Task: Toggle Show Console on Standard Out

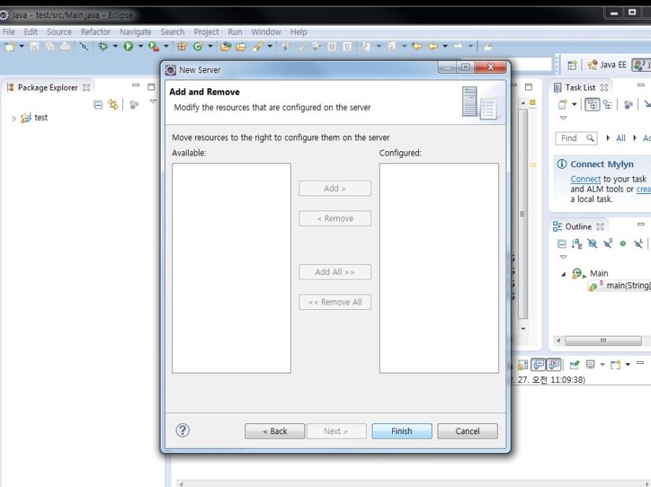Action: point(539,365)
